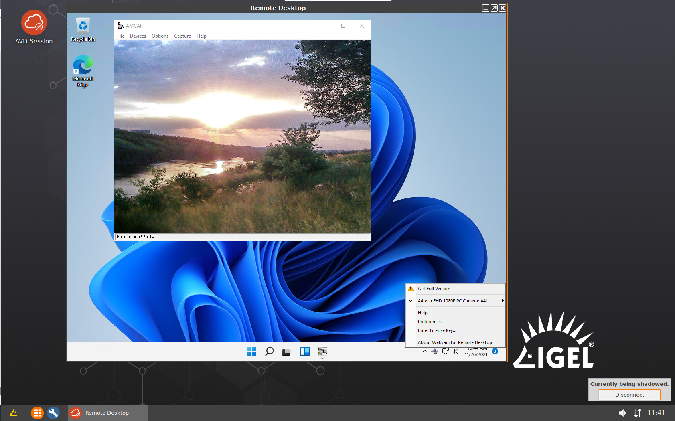This screenshot has width=675, height=421.
Task: Minimize the Remote Desktop session window
Action: pos(486,8)
